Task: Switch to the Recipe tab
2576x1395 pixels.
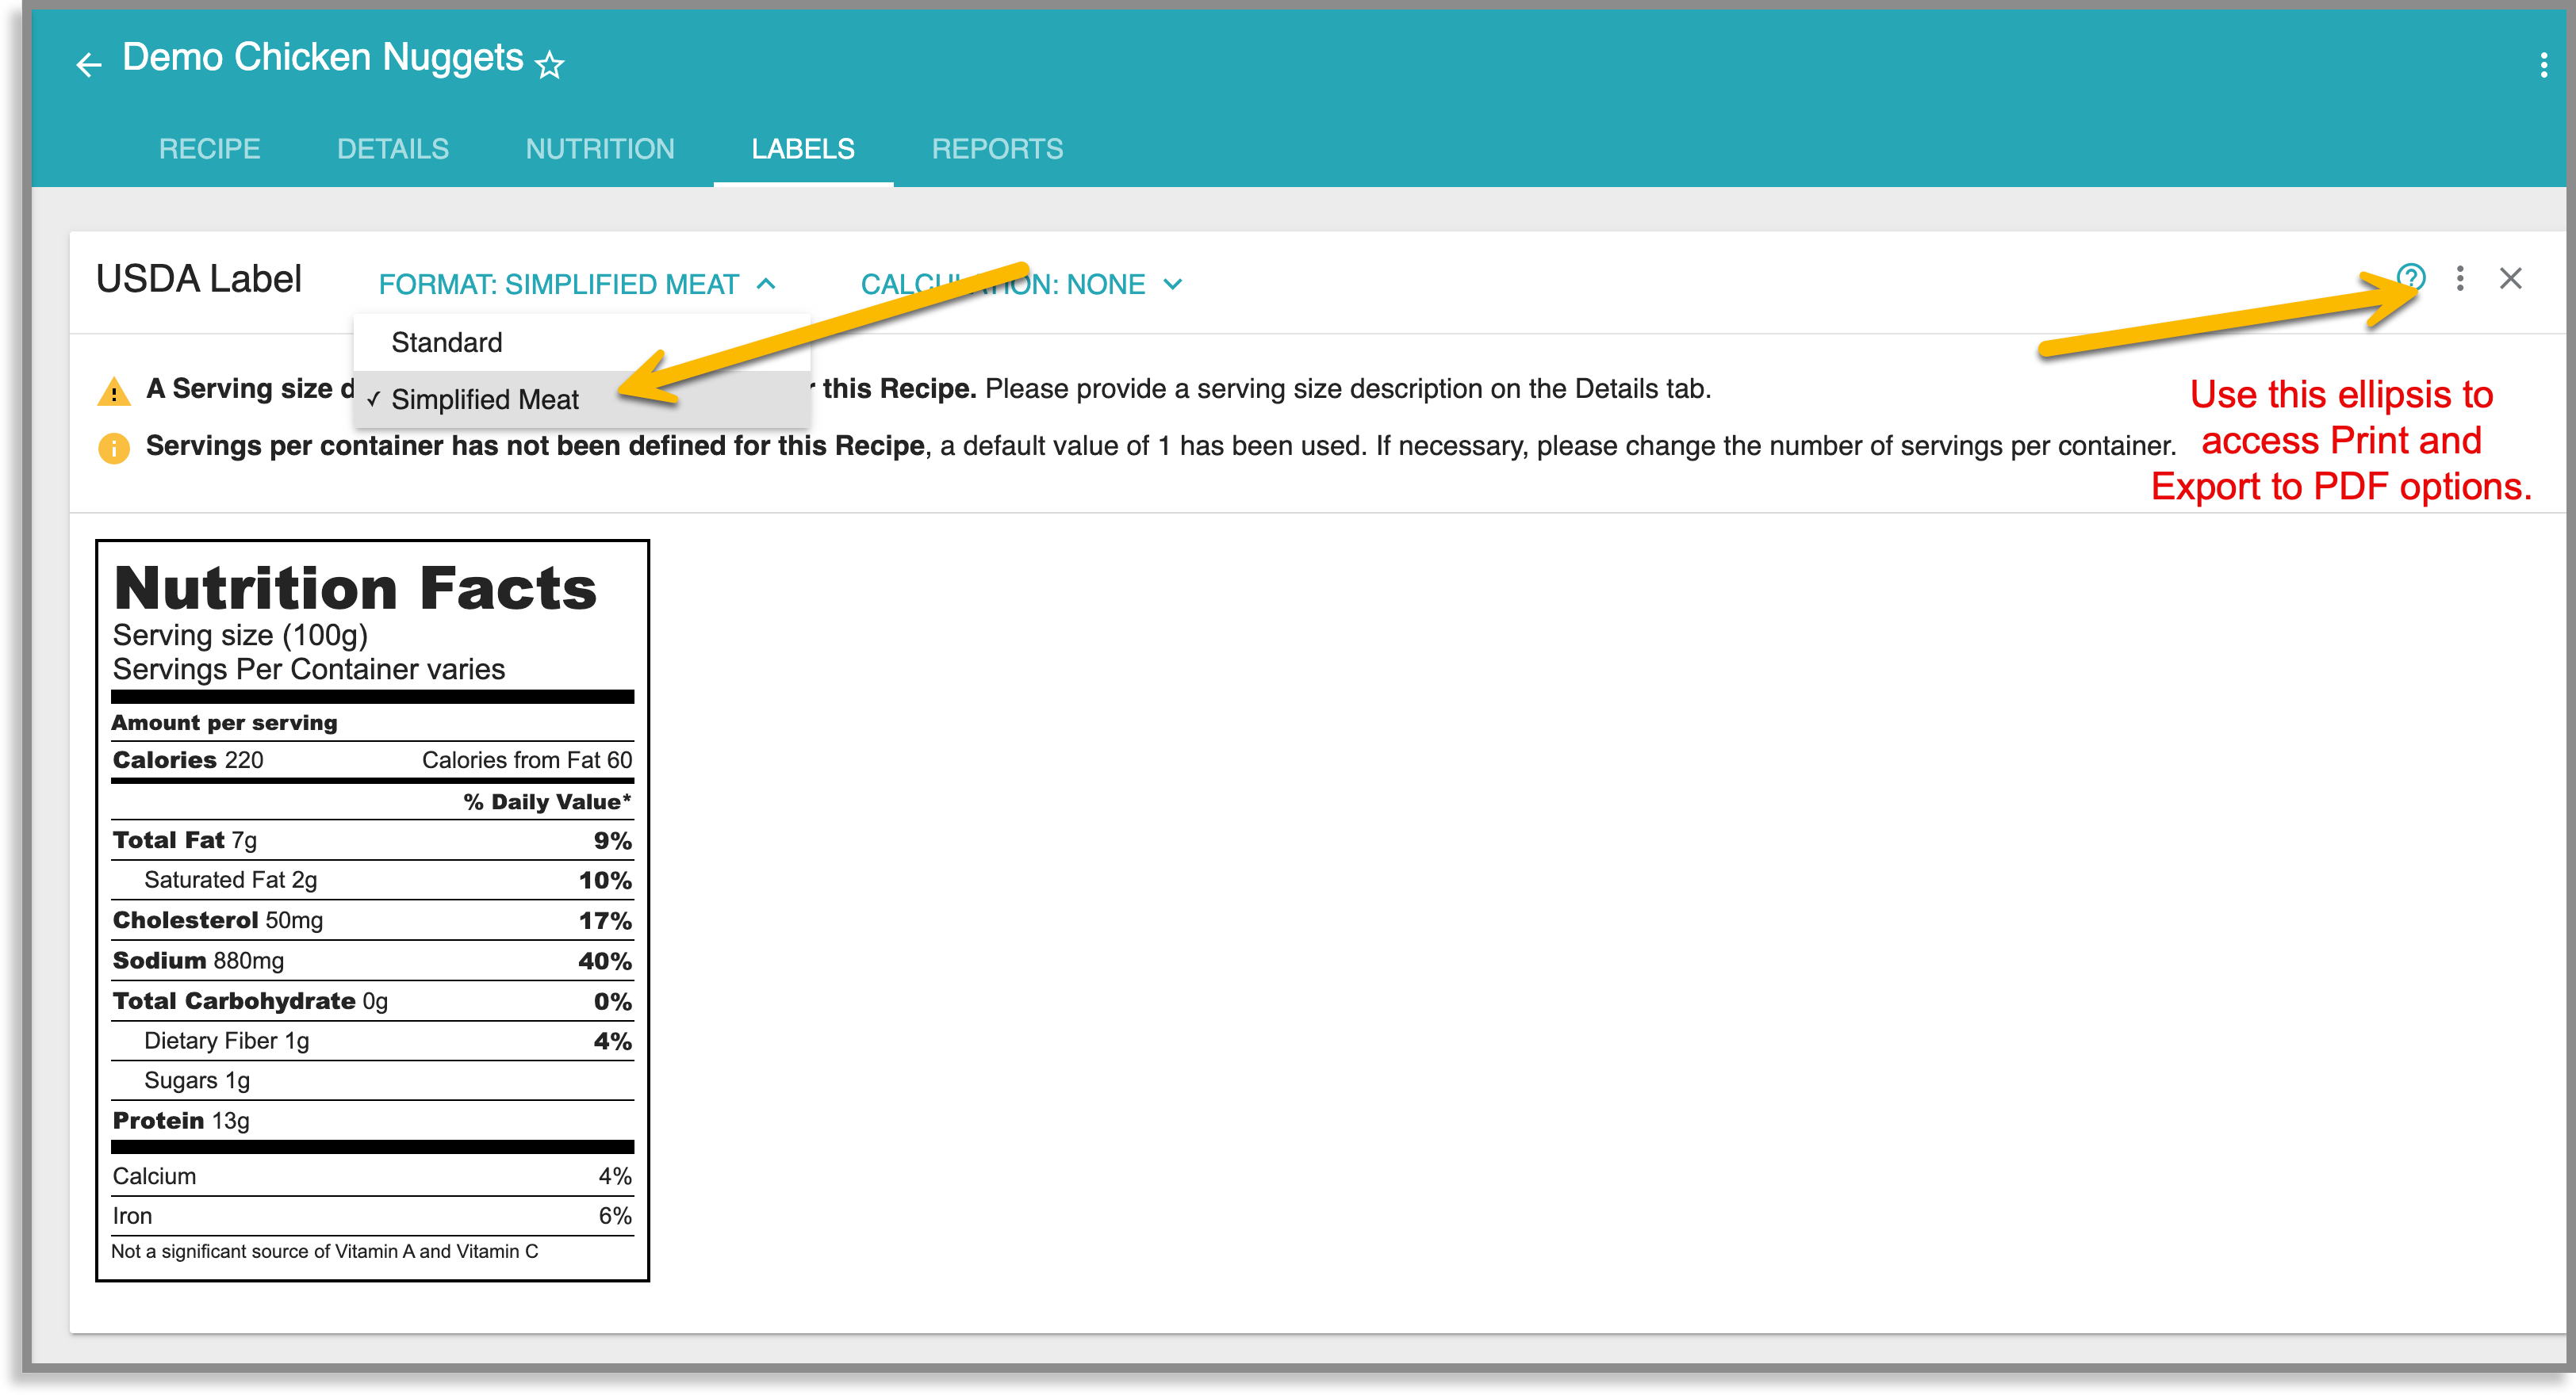Action: (209, 149)
